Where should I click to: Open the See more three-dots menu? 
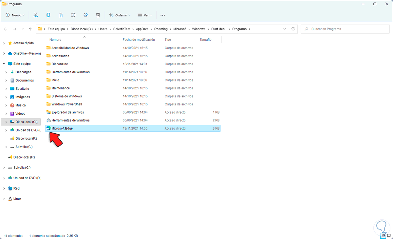pyautogui.click(x=162, y=15)
